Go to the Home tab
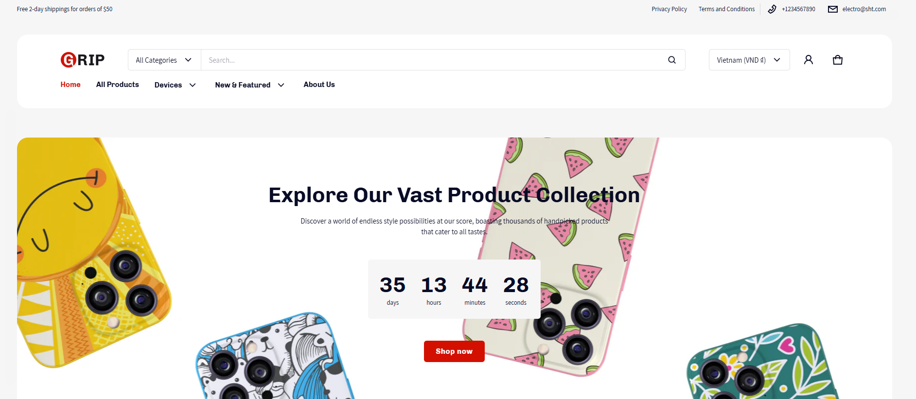This screenshot has height=399, width=916. 70,85
